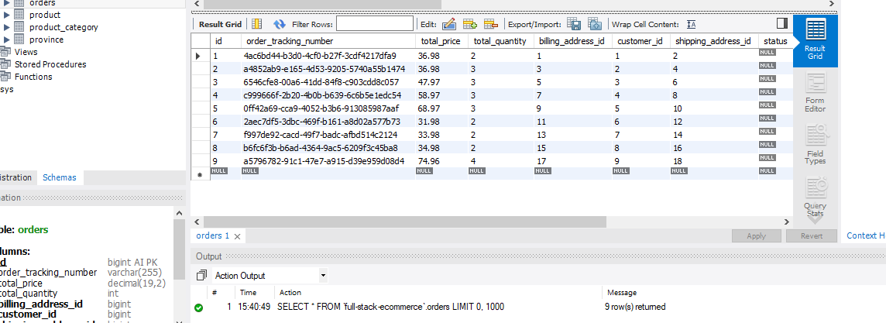The image size is (886, 323).
Task: Click the delete selected rows icon
Action: 490,24
